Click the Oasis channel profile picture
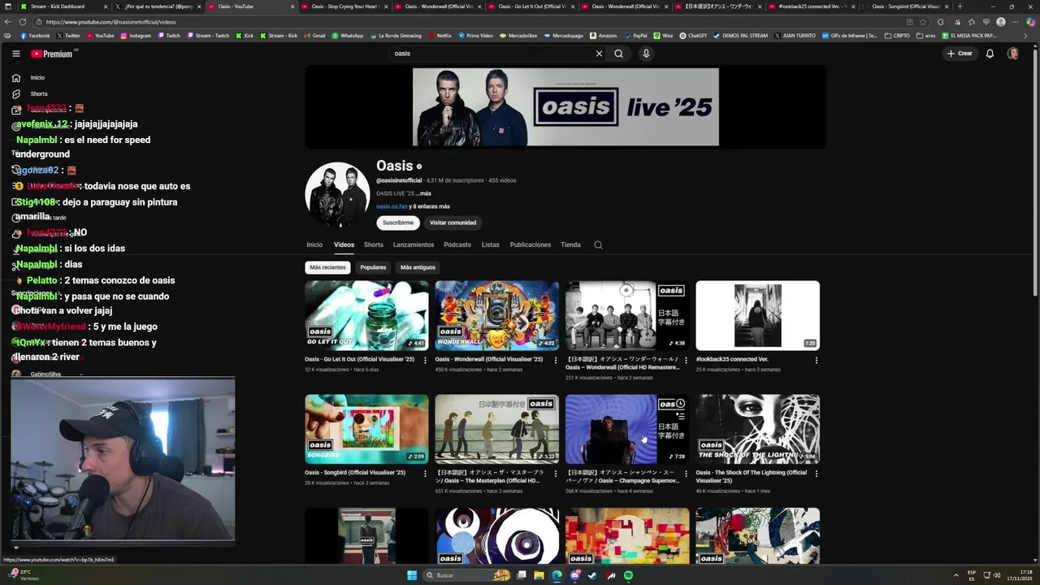The height and width of the screenshot is (585, 1040). point(337,195)
